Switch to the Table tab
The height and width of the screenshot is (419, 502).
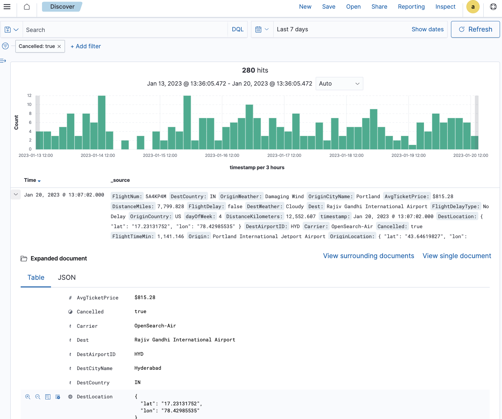point(36,277)
